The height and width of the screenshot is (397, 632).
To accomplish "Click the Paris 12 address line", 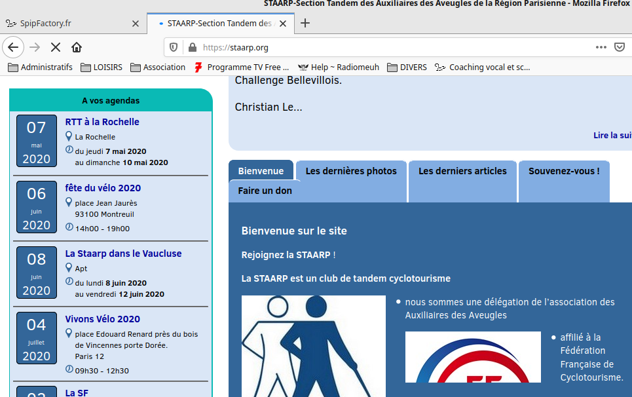I will 90,356.
